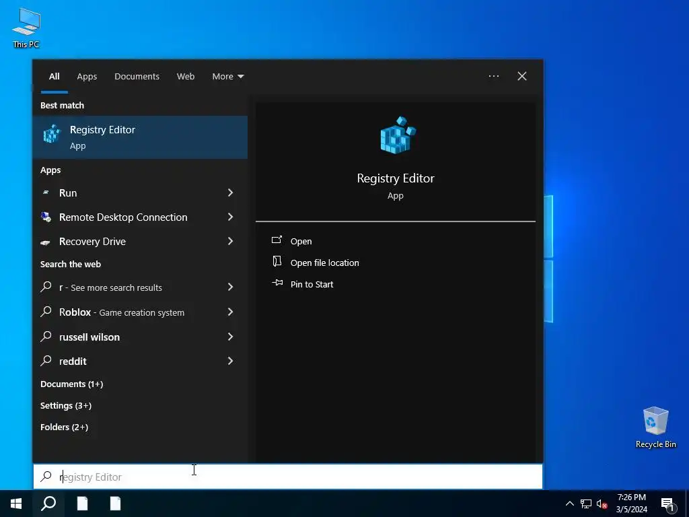Expand the russell wilson chevron
This screenshot has height=517, width=689.
click(230, 337)
